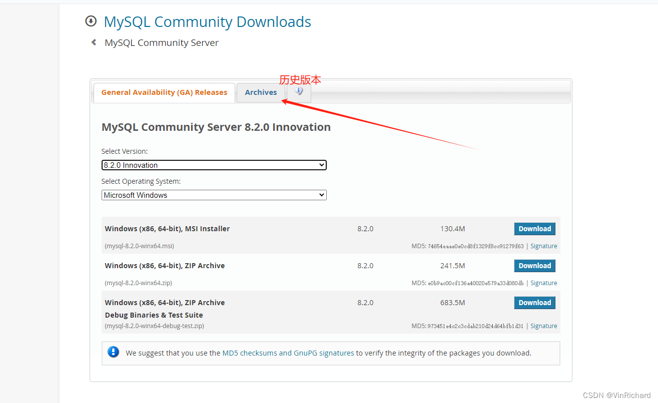Screen dimensions: 658x403
Task: Click the text Windows (x86, 64-bit), MSI Installer
Action: click(x=167, y=229)
